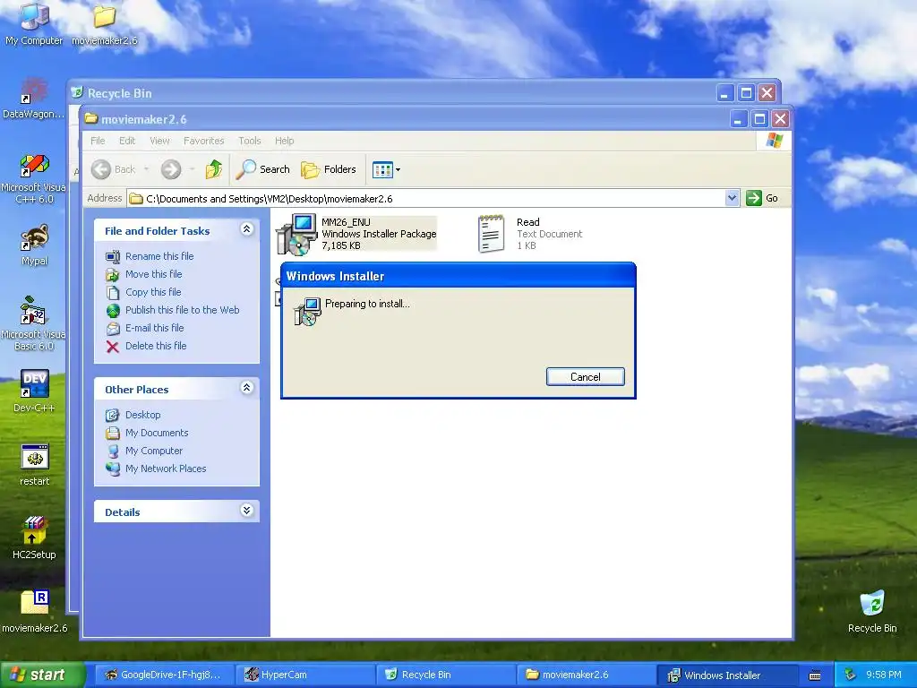The height and width of the screenshot is (688, 917).
Task: Click the Go button next to address
Action: 762,198
